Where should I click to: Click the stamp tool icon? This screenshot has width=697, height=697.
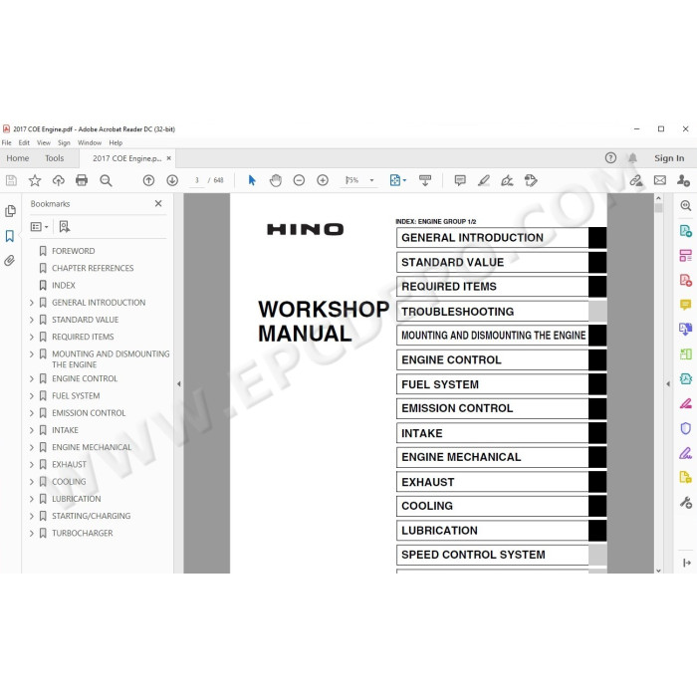(x=531, y=180)
